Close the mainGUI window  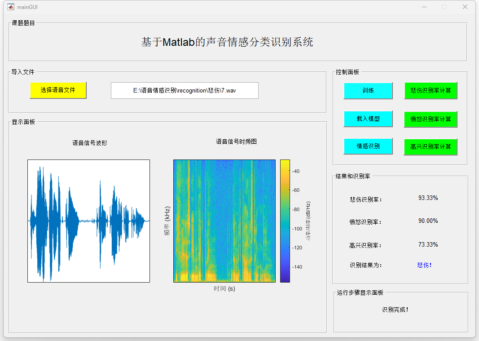tap(465, 7)
